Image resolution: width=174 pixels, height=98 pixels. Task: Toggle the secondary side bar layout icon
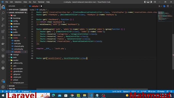(x=151, y=2)
